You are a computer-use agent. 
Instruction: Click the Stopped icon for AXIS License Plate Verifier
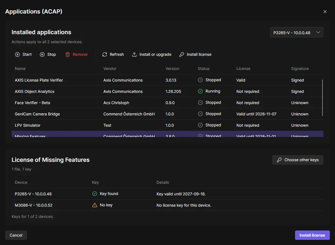(200, 80)
